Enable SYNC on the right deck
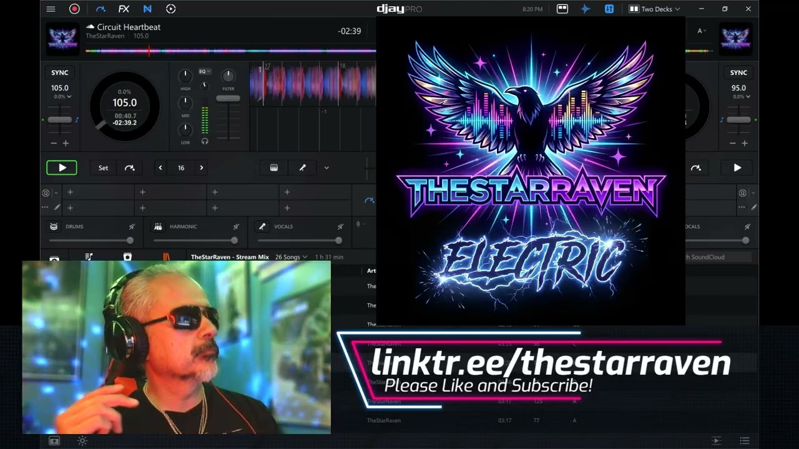 pyautogui.click(x=738, y=72)
